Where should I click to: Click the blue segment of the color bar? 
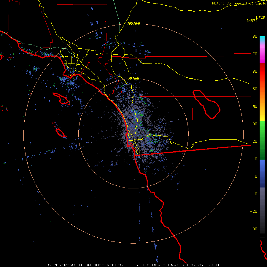click(x=262, y=173)
